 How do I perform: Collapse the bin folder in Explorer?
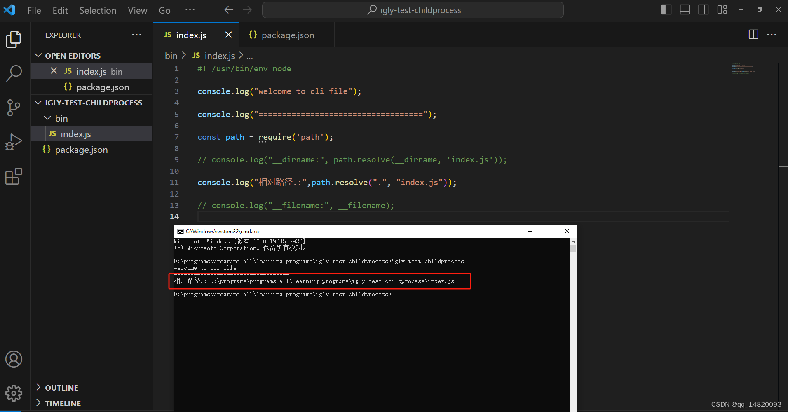coord(47,118)
